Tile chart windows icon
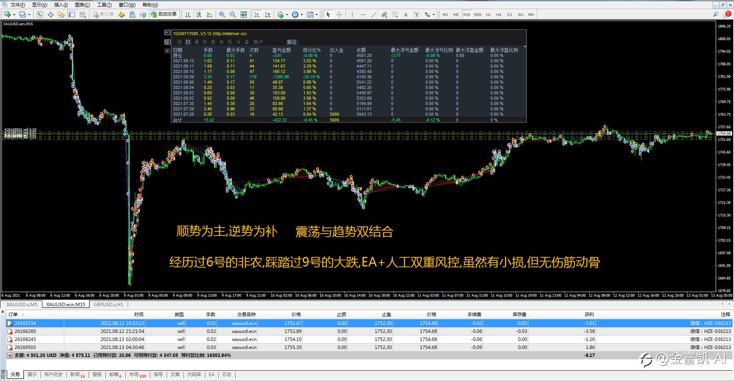This screenshot has height=381, width=734. click(244, 15)
